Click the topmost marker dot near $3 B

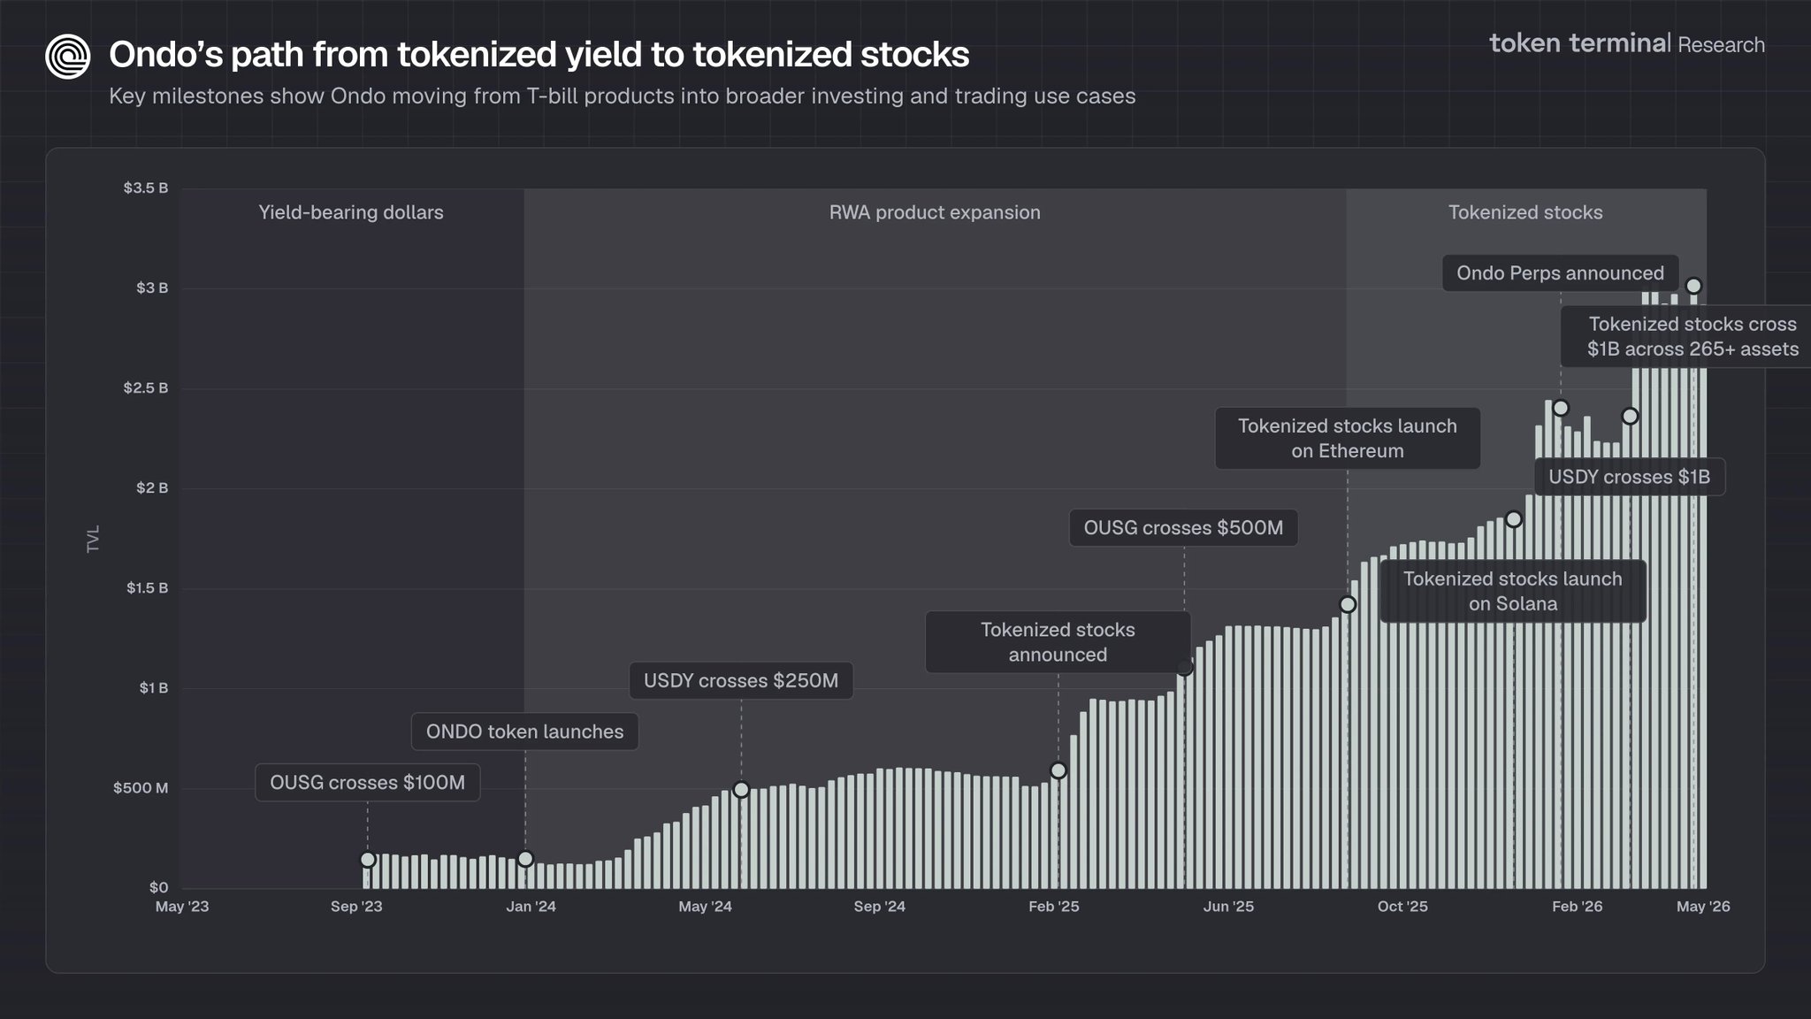(x=1693, y=286)
